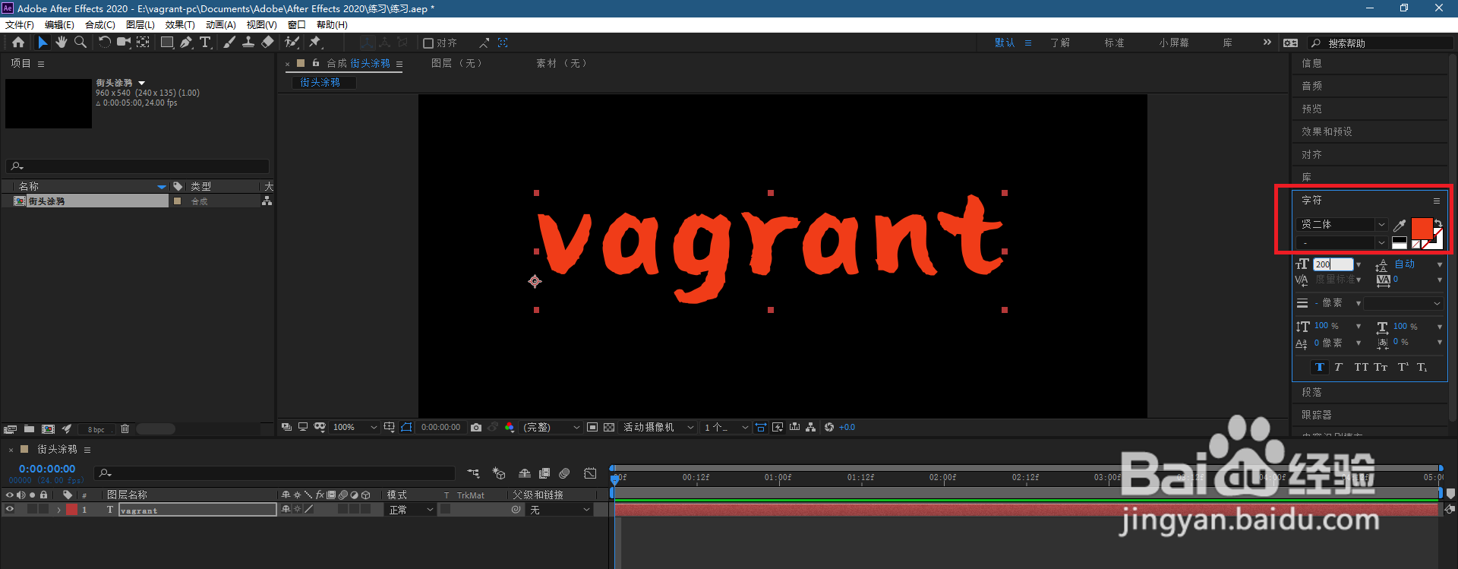Open the 100% magnification dropdown
1458x569 pixels.
(x=355, y=428)
